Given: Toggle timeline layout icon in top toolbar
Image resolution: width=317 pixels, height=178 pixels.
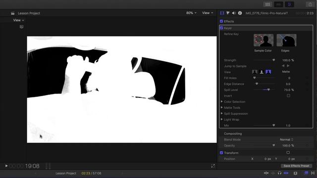Looking at the screenshot, I should point(278,4).
